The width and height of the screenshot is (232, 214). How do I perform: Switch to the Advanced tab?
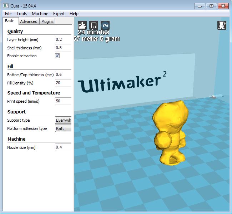click(x=29, y=21)
